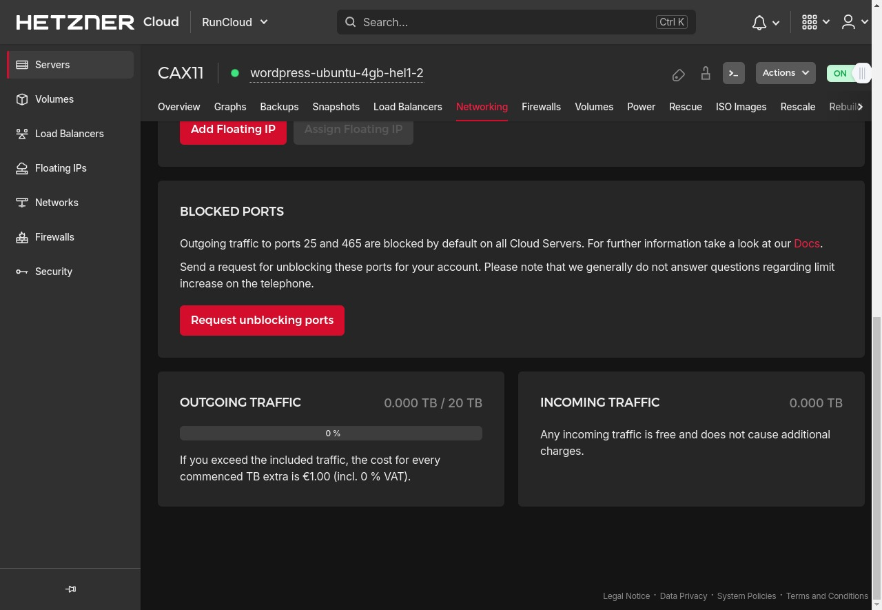The image size is (882, 610).
Task: Open the RunCloud project dropdown
Action: (x=234, y=22)
